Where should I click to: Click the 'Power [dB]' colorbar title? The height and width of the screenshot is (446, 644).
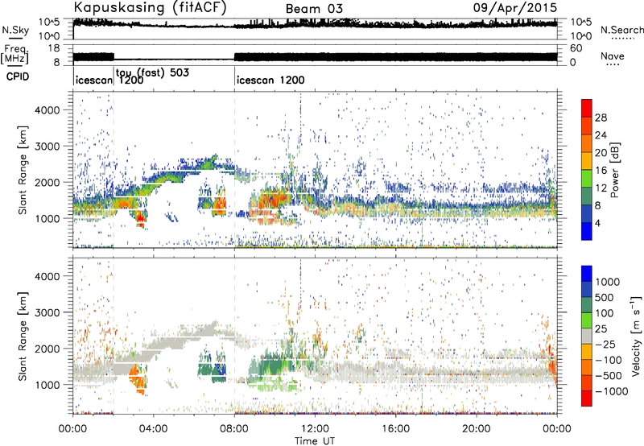click(x=614, y=170)
